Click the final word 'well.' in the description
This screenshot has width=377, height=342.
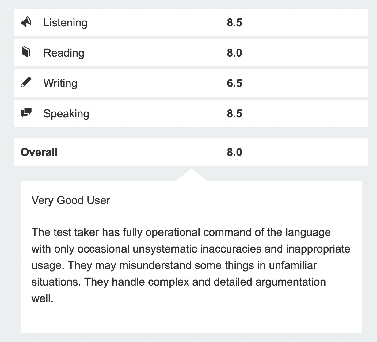pos(42,298)
